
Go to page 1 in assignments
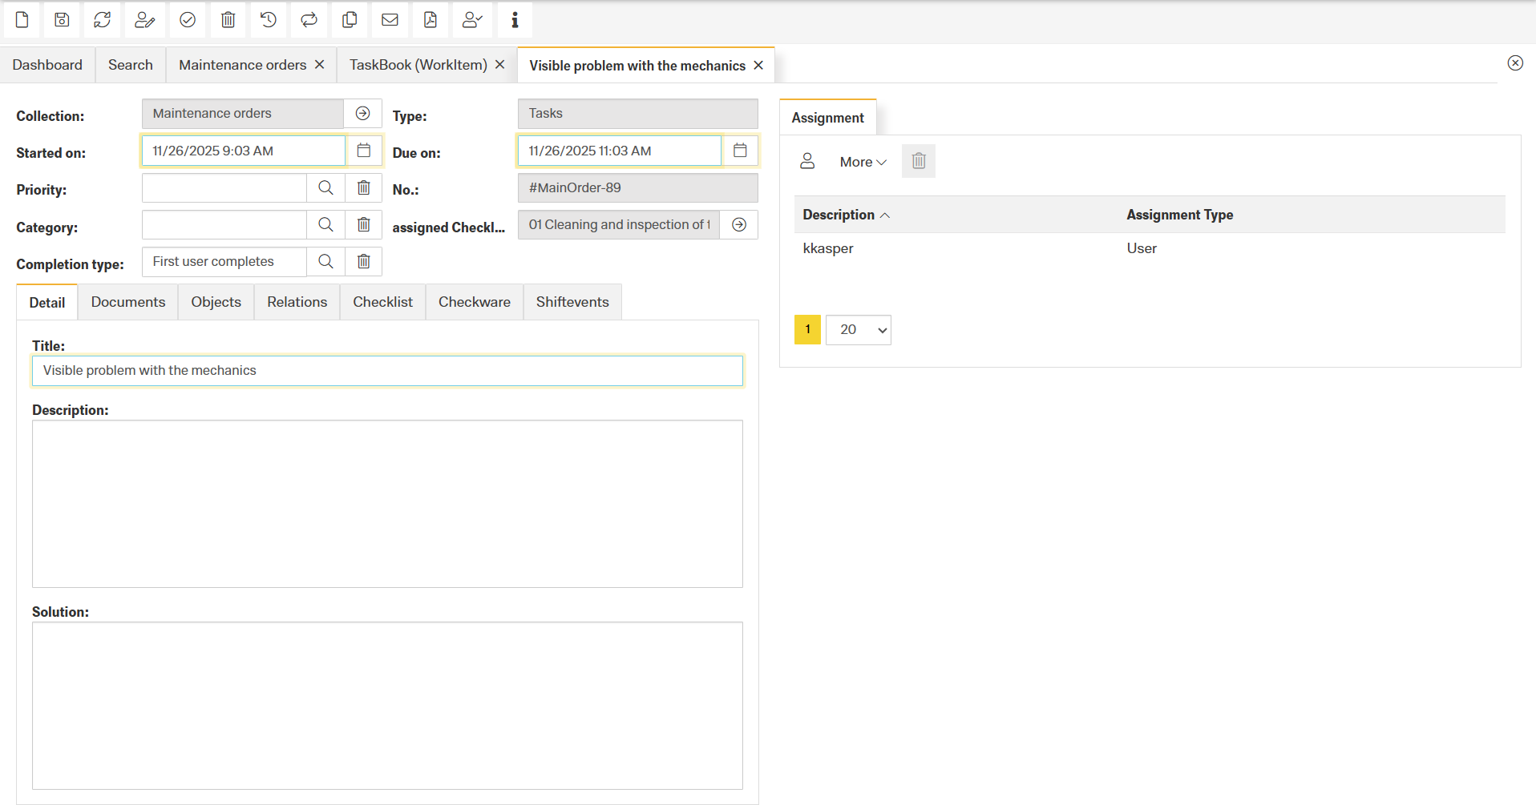coord(807,330)
